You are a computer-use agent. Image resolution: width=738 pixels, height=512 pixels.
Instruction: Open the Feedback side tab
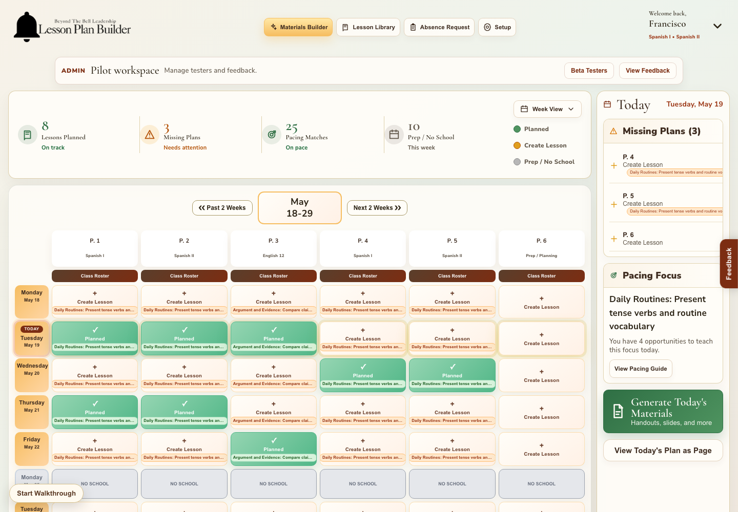729,264
